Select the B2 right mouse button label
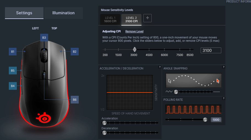251x140 pixels. coord(75,52)
